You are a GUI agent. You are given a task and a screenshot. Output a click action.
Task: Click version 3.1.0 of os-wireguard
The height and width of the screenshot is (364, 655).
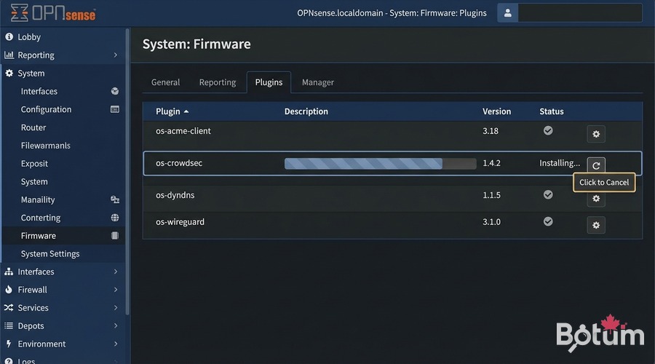tap(491, 221)
